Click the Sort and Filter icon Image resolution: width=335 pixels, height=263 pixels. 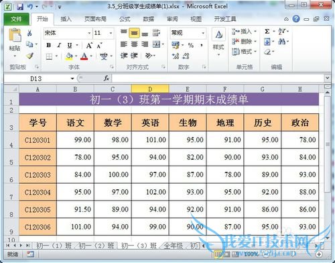click(281, 32)
